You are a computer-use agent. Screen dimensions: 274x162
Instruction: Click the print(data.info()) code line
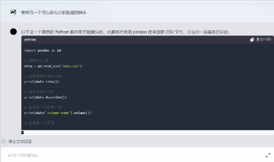click(x=42, y=81)
